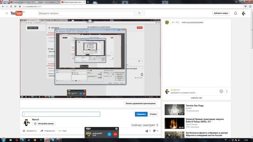Click the Marse1 channel avatar
The image size is (253, 142).
click(26, 122)
